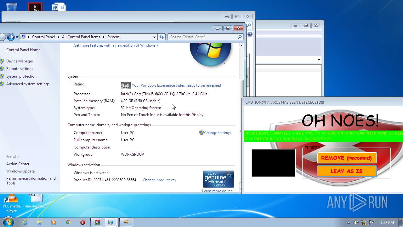
Task: Click the All Control Panel Items breadcrumb
Action: tap(81, 37)
